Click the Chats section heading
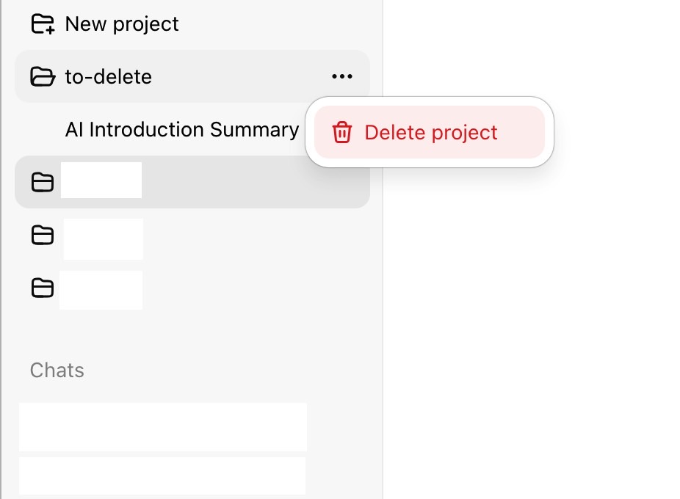Screen dimensions: 680x499 (x=57, y=371)
